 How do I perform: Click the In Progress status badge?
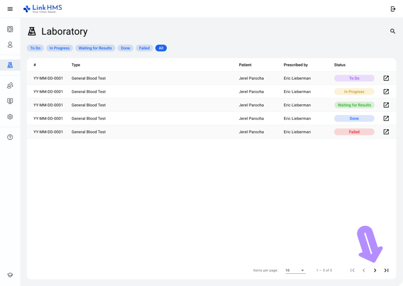[354, 92]
